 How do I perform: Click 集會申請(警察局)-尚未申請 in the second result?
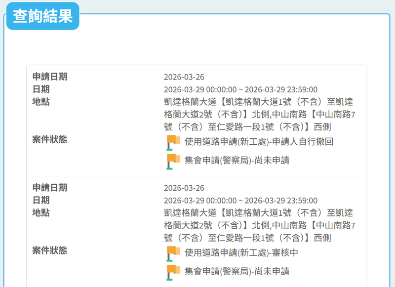[x=237, y=272]
